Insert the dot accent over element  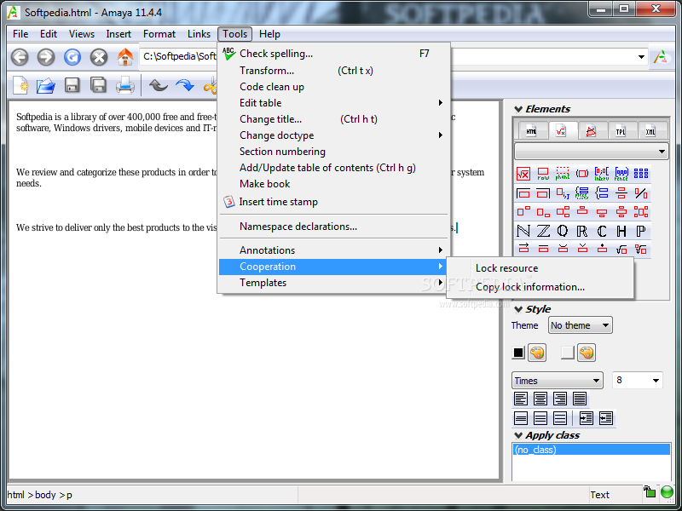point(602,249)
